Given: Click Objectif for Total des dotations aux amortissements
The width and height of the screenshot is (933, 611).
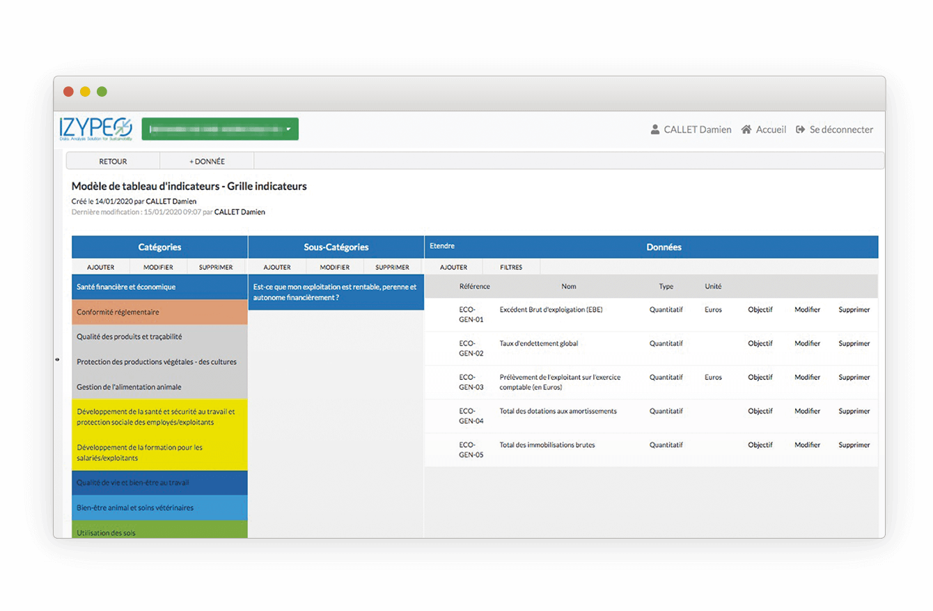Looking at the screenshot, I should (x=760, y=411).
